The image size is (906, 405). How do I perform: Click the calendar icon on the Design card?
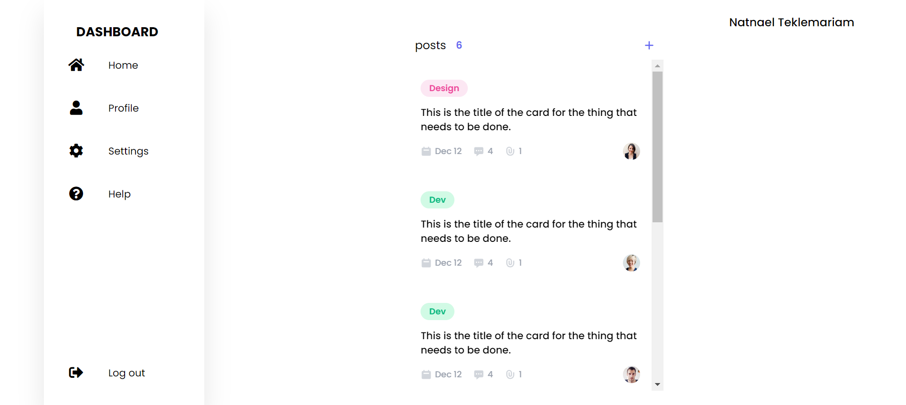426,151
